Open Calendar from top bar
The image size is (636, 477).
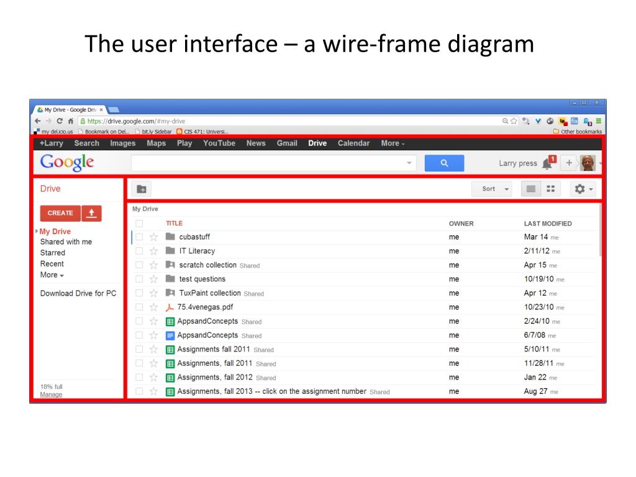click(353, 143)
